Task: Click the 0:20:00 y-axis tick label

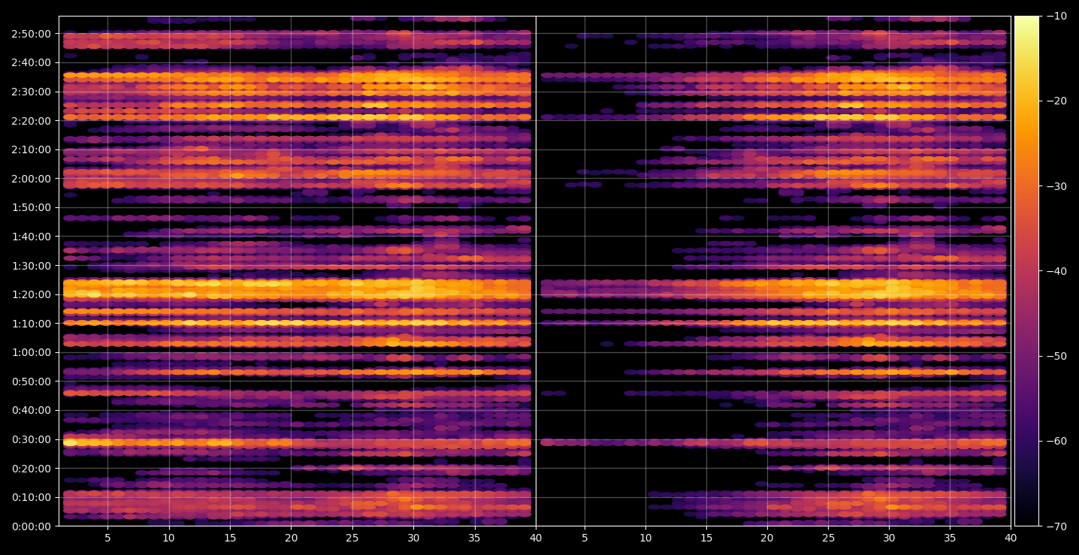Action: click(31, 468)
